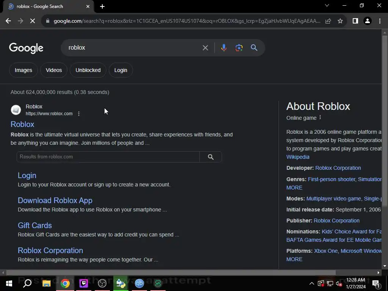388x291 pixels.
Task: Go back with the browser back arrow
Action: point(8,21)
